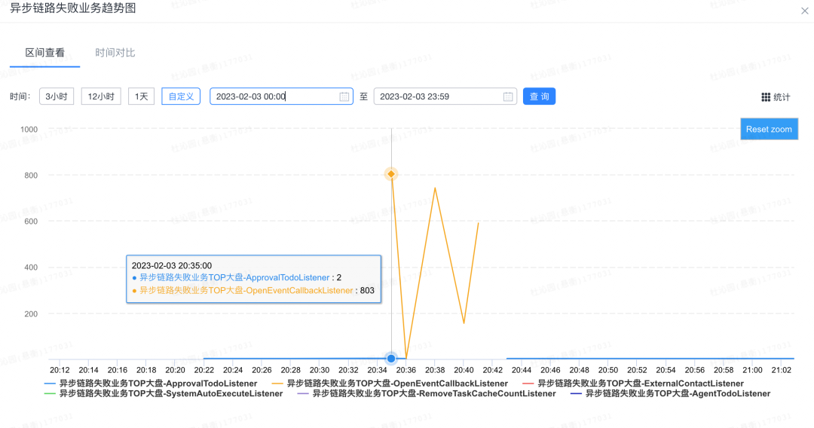
Task: Toggle ExternalContactListener legend series
Action: click(633, 384)
